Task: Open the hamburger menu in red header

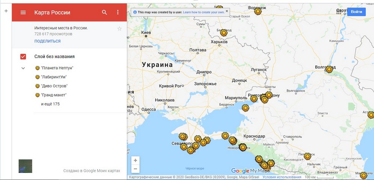Action: 23,12
